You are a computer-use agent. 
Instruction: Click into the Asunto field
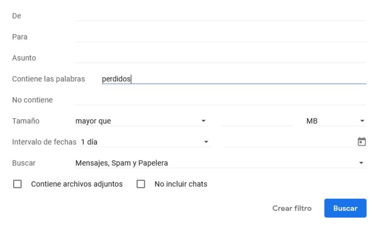click(221, 58)
